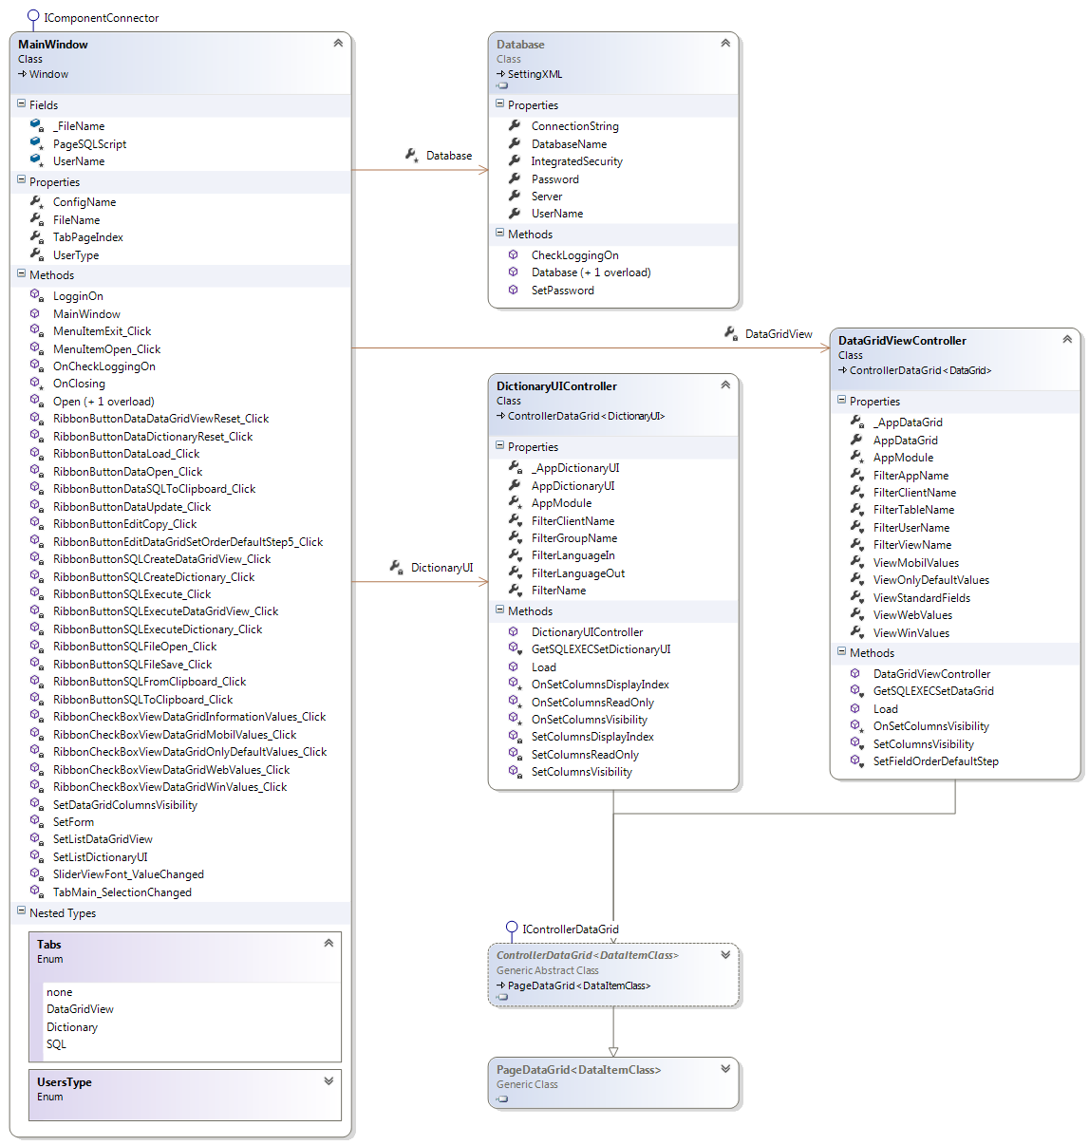Screen dimensions: 1089x1145
Task: Click the method icon beside GetSQLEXECSetDictionaryUI
Action: point(515,648)
